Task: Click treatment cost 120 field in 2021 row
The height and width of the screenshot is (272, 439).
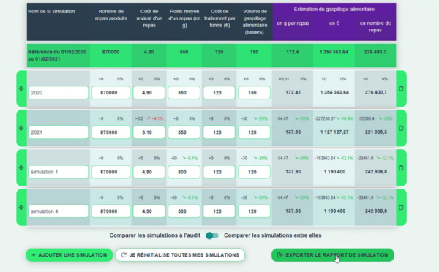Action: point(219,132)
